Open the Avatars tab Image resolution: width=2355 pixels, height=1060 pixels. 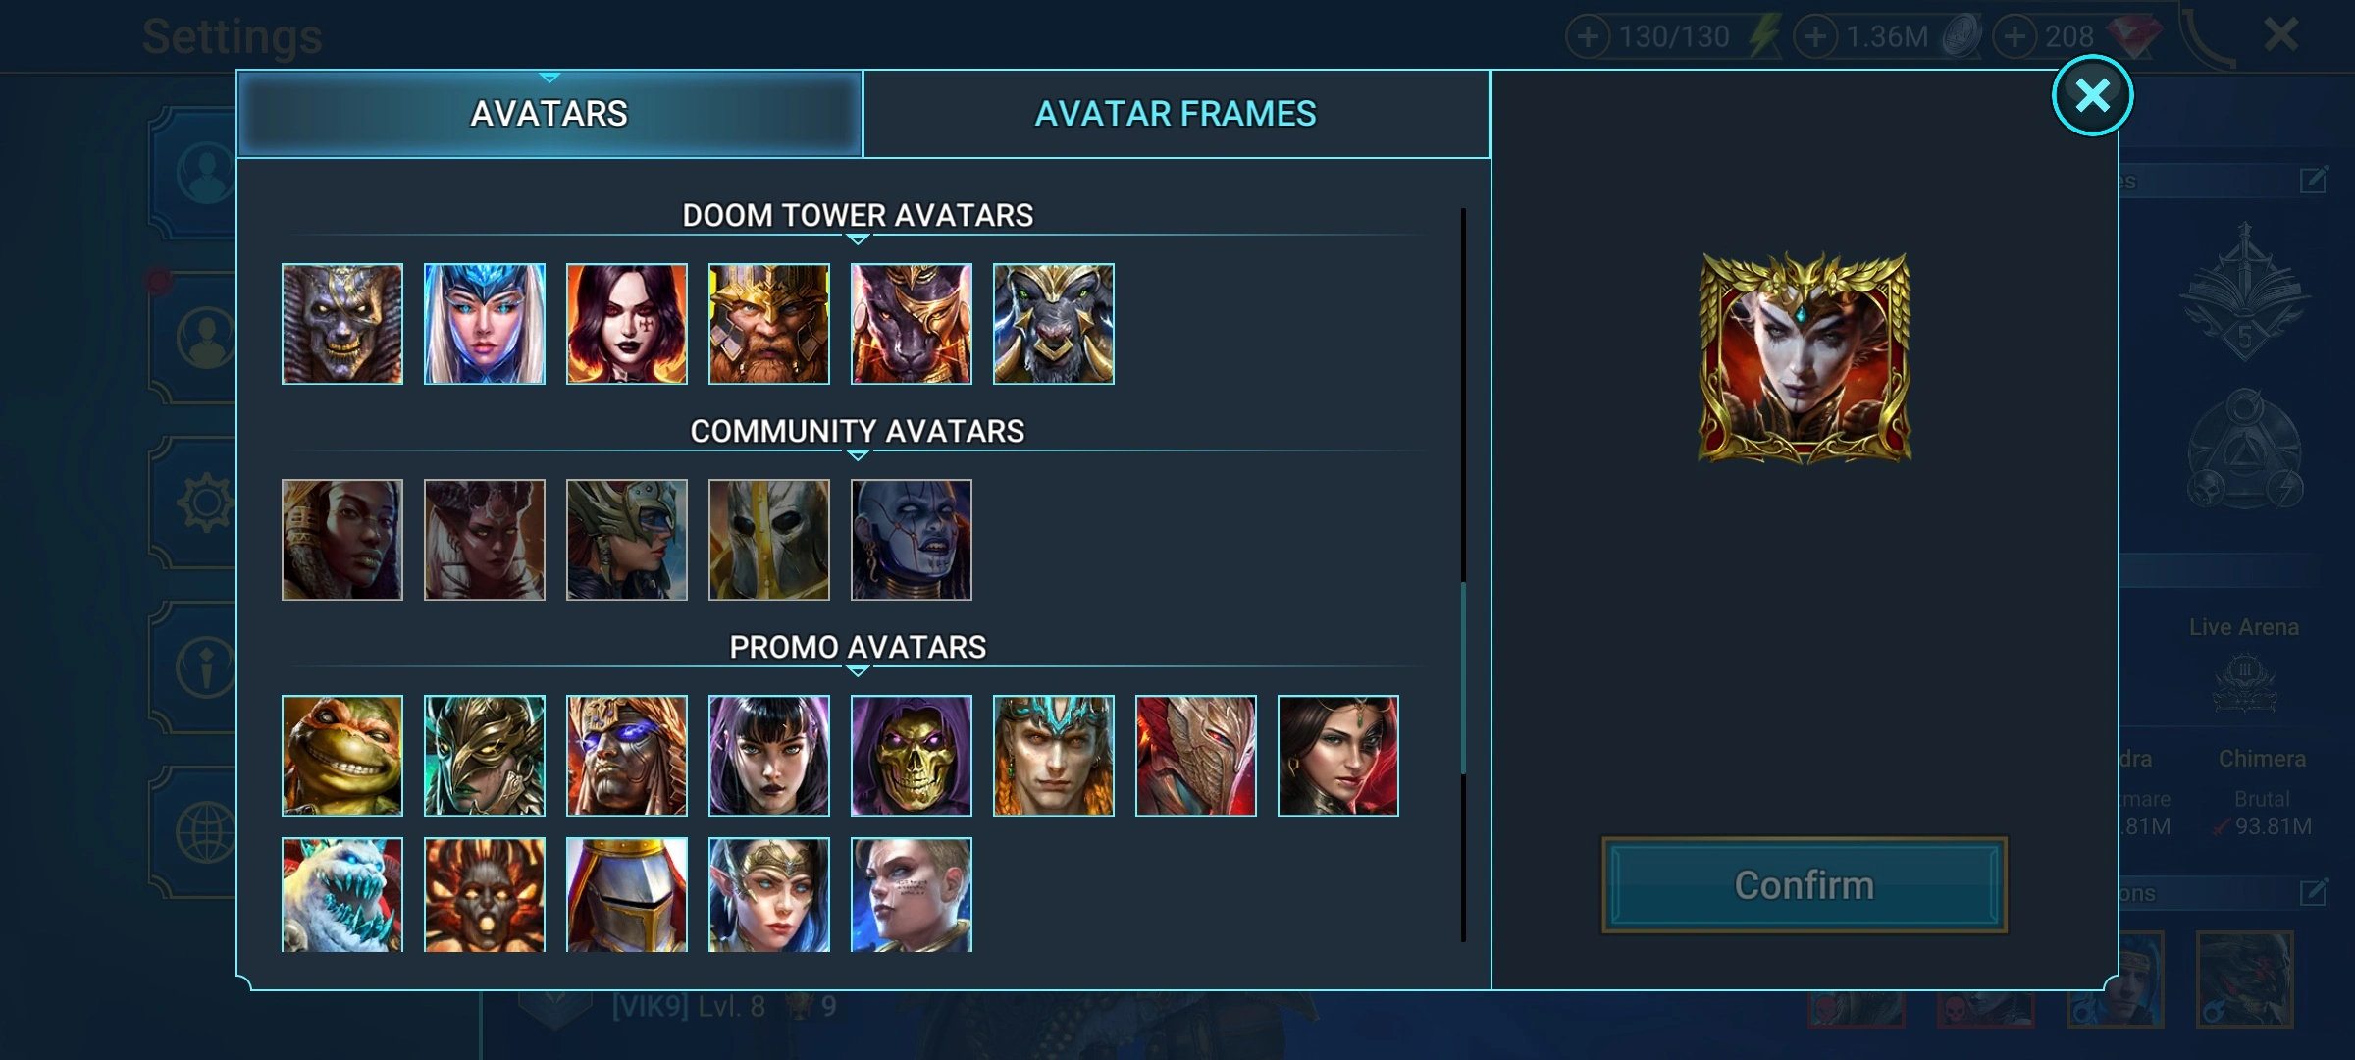coord(549,114)
